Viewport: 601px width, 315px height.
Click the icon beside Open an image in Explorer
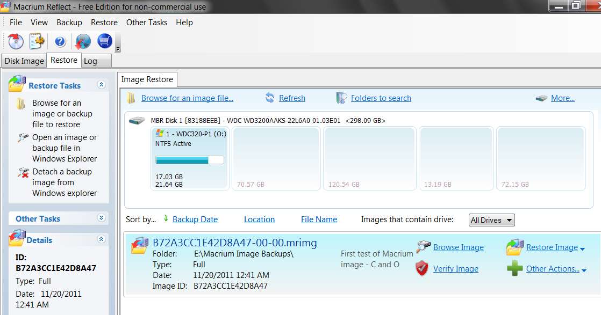(x=23, y=137)
